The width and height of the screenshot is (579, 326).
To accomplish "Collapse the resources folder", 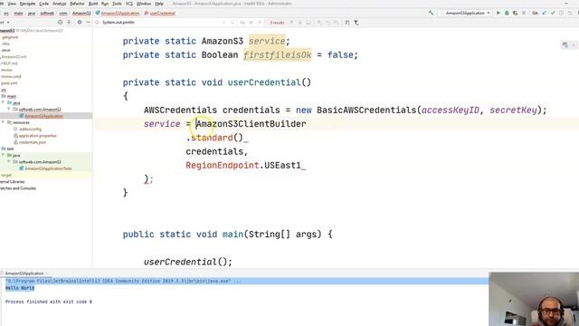I will (x=4, y=122).
